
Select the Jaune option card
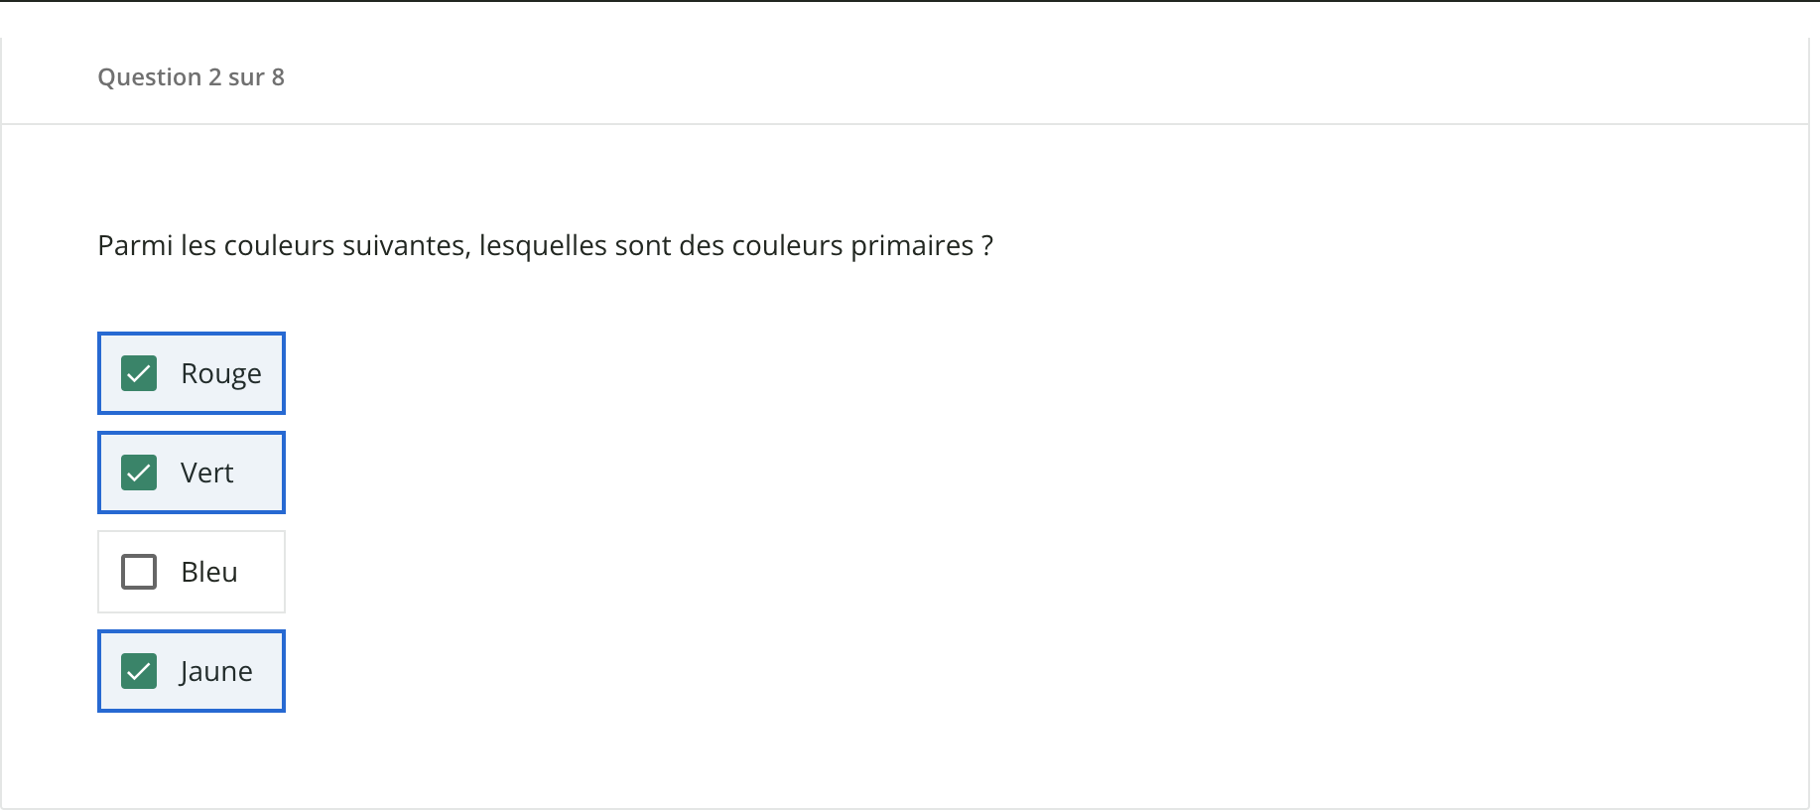coord(191,671)
